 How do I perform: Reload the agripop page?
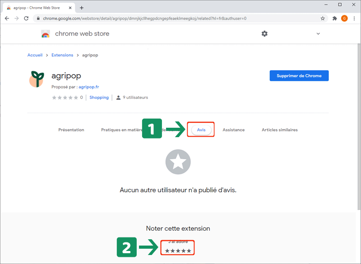click(26, 18)
